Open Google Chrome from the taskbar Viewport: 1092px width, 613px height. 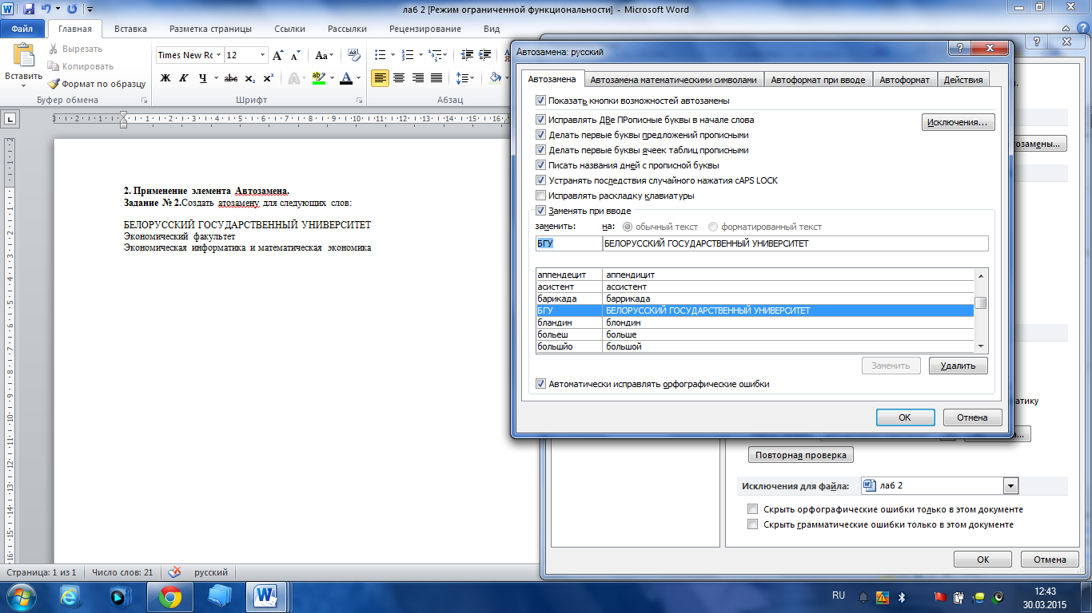tap(169, 596)
